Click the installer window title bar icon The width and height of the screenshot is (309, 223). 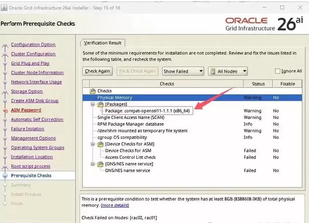pos(4,8)
